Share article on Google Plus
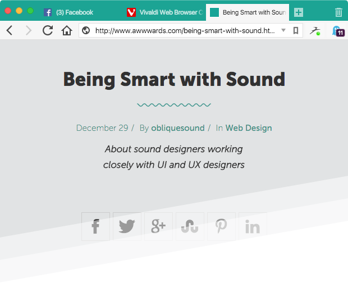The width and height of the screenshot is (348, 292). pos(158,226)
